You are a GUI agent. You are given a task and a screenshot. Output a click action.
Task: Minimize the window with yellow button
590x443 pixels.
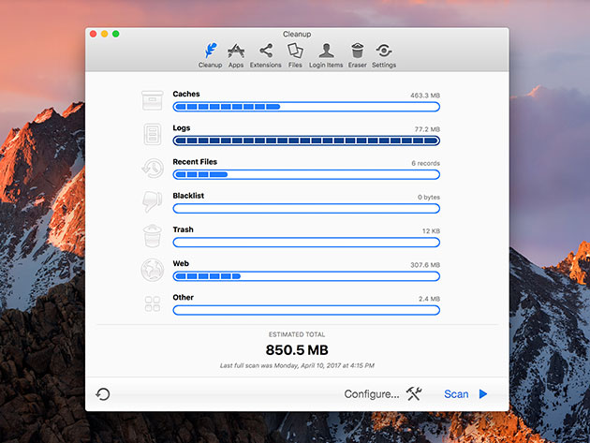click(x=105, y=34)
